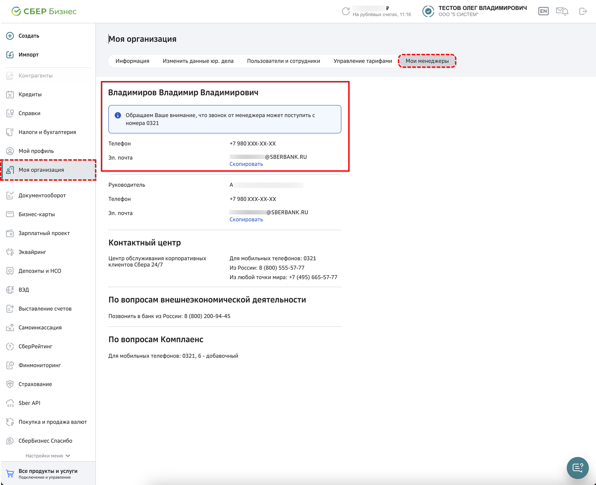This screenshot has height=485, width=596.
Task: Click the "Для мобильных телефонов: 0321" line
Action: click(273, 258)
